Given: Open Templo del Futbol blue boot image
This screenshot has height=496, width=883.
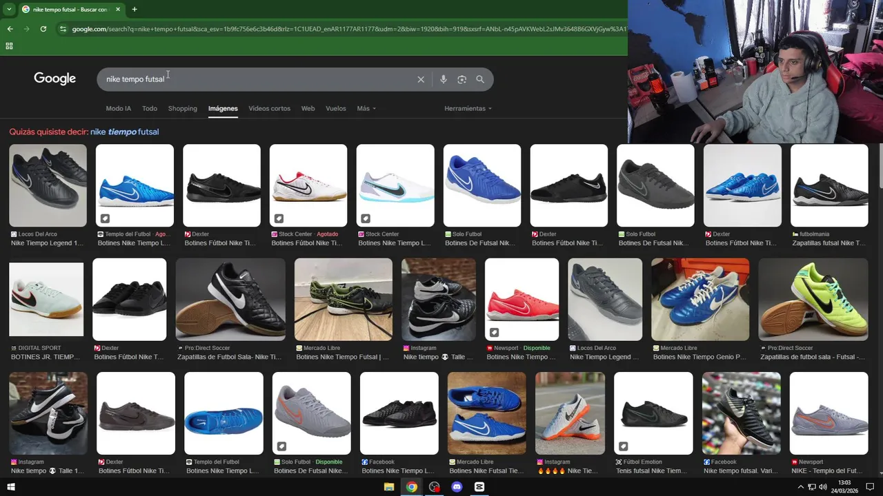Looking at the screenshot, I should [x=135, y=185].
